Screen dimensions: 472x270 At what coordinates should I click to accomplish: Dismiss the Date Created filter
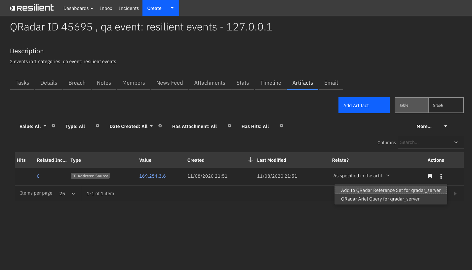tap(160, 126)
